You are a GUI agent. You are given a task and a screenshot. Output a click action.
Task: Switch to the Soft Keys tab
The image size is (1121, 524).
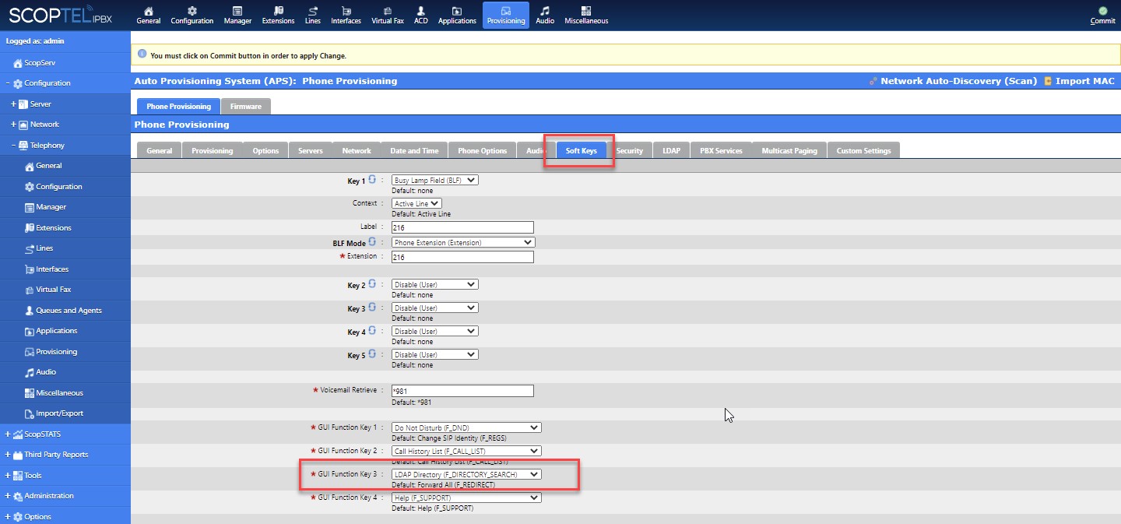581,150
